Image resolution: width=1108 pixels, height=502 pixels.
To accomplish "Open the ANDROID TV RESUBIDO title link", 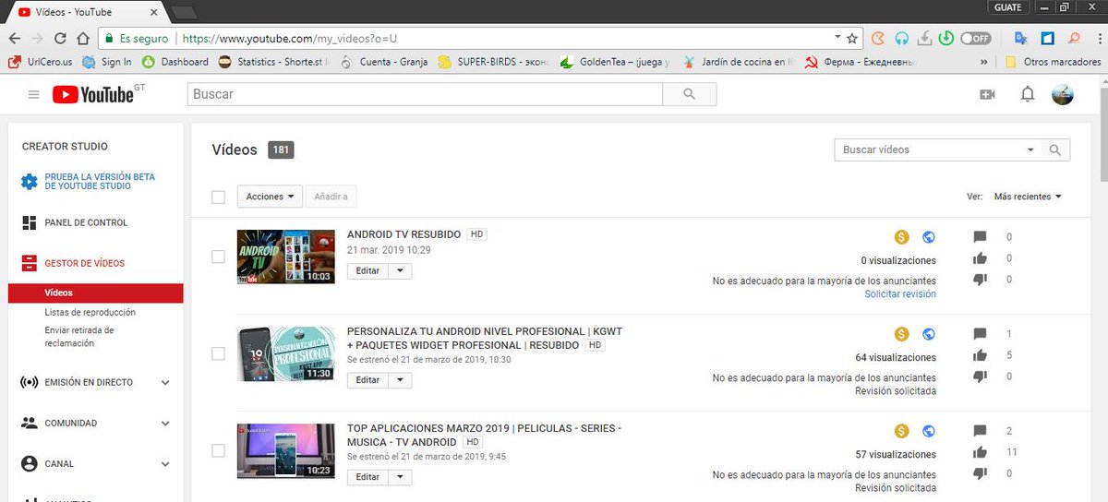I will point(403,234).
